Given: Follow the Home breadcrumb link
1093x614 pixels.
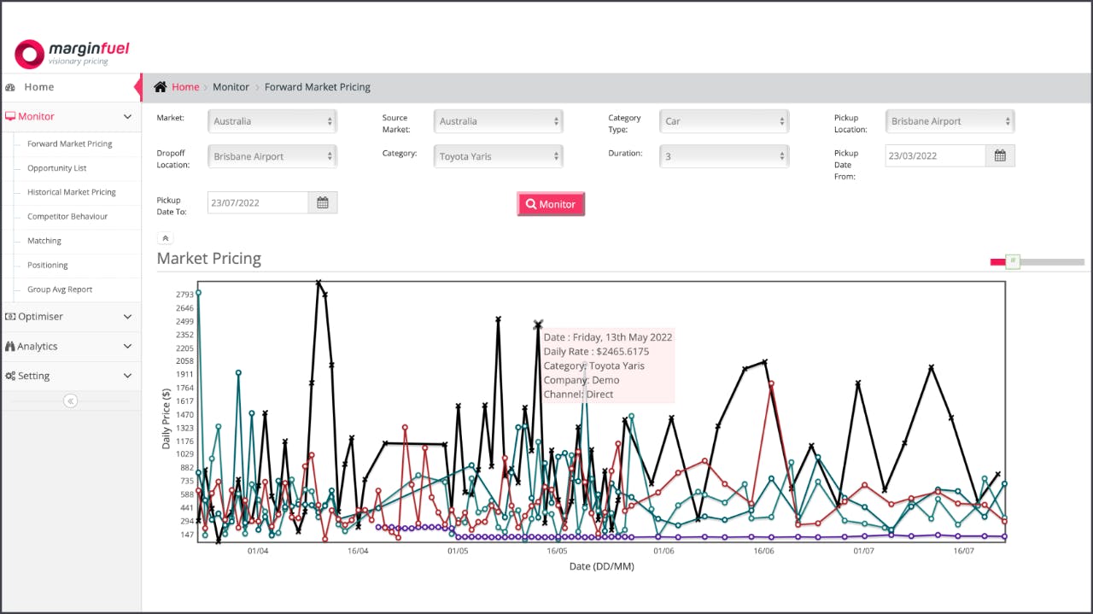Looking at the screenshot, I should 185,87.
